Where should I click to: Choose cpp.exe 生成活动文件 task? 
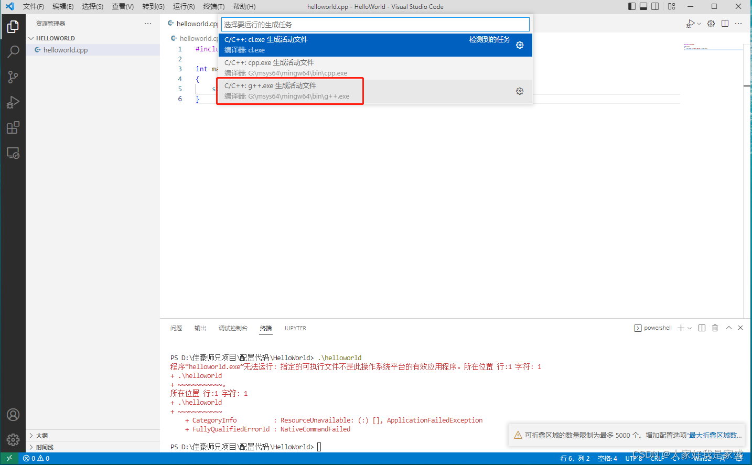[x=375, y=68]
